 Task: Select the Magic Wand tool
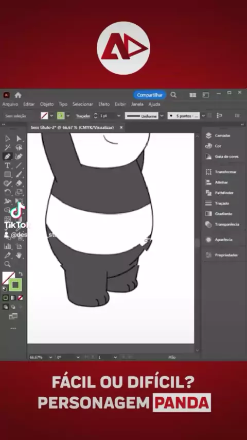[x=8, y=147]
